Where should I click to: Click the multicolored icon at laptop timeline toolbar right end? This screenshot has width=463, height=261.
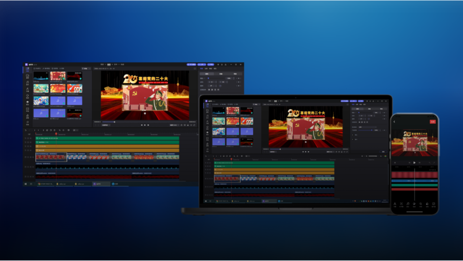tap(385, 156)
